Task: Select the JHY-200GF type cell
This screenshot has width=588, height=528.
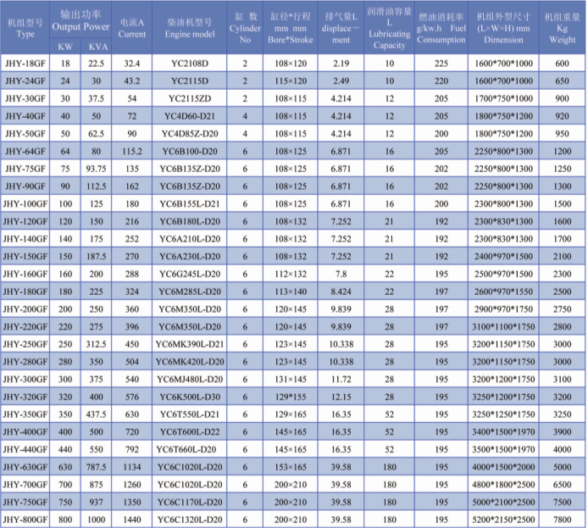Action: coord(25,309)
